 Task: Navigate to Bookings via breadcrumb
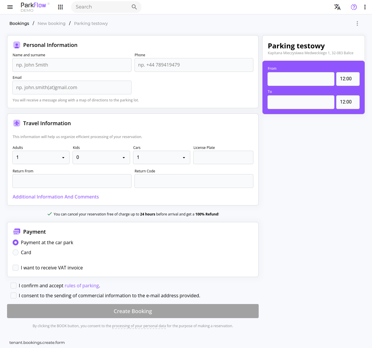click(19, 23)
